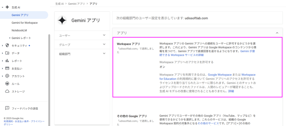Viewport: 286px width, 126px height.
Task: Click the ストレージ cloud icon
Action: pos(7,91)
